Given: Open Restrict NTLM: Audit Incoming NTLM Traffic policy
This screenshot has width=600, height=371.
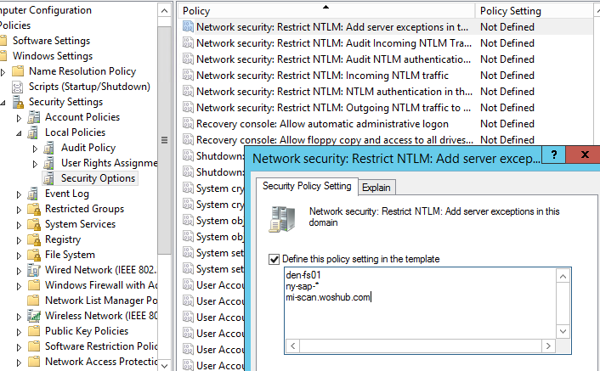Looking at the screenshot, I should (334, 43).
